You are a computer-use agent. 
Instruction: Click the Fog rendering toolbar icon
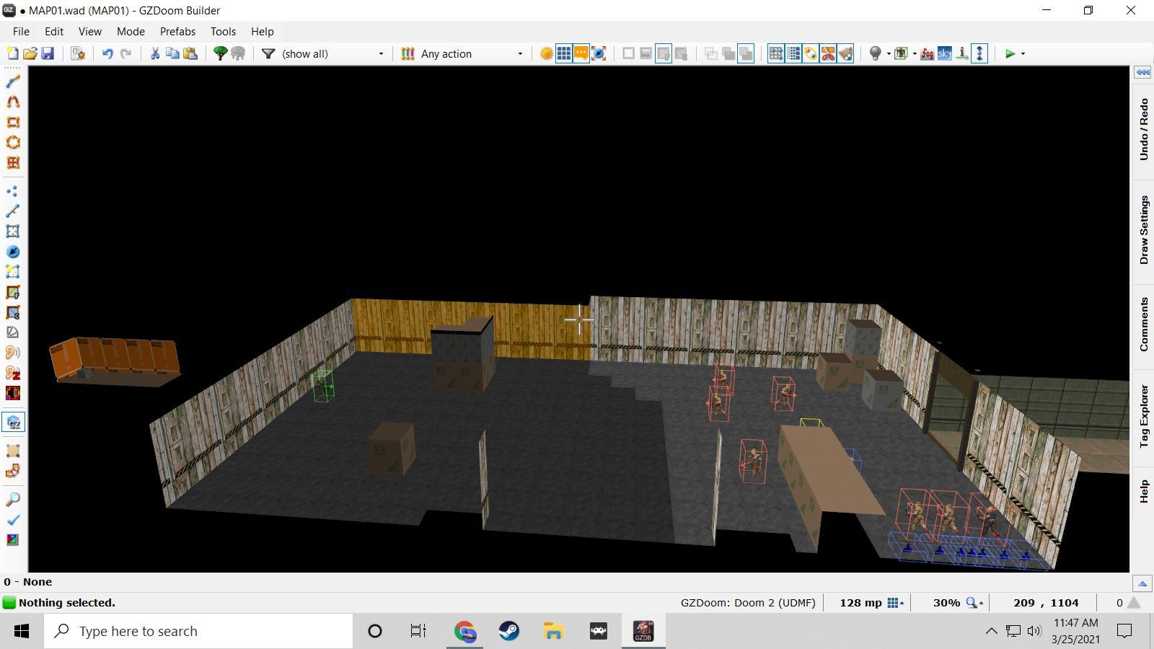(927, 53)
